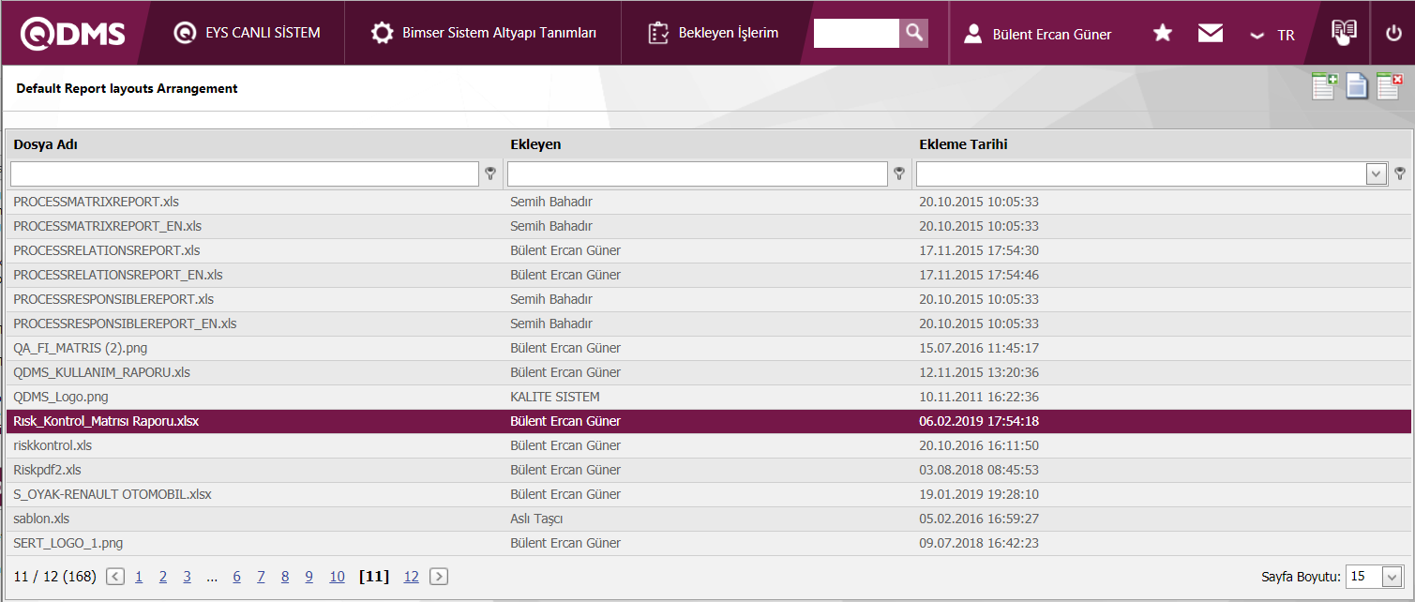
Task: Click the Dosya Adı filter input
Action: pyautogui.click(x=245, y=173)
